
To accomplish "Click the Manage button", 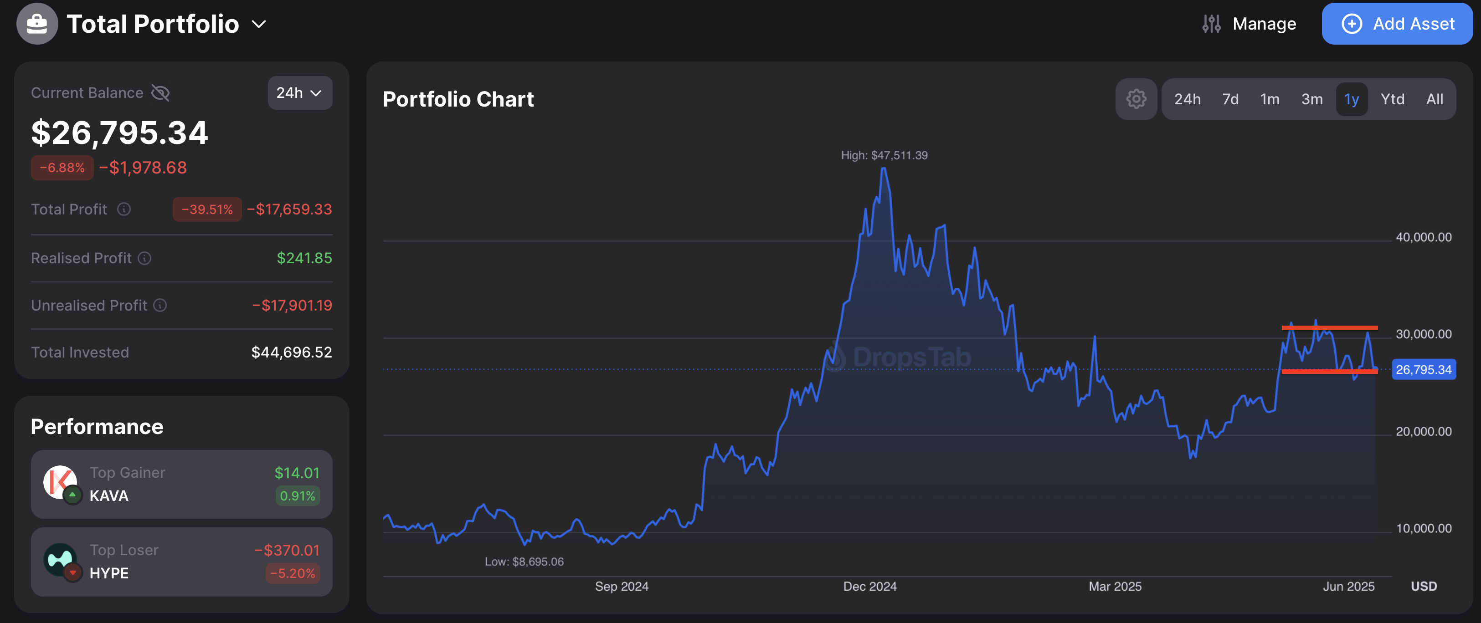I will [1264, 24].
